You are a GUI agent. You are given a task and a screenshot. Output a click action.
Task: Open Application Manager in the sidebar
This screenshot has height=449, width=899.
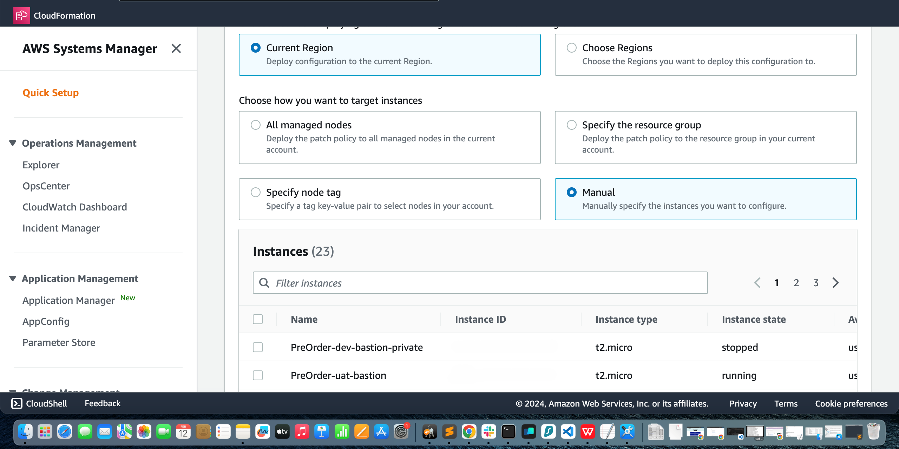pyautogui.click(x=68, y=300)
